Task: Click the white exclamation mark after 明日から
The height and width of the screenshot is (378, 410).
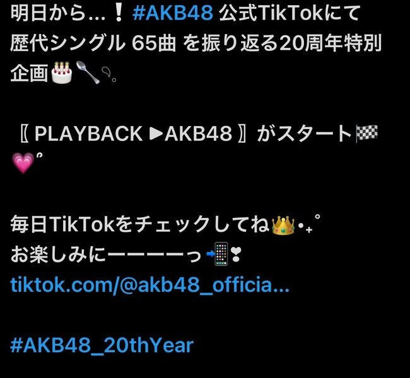Action: [119, 13]
